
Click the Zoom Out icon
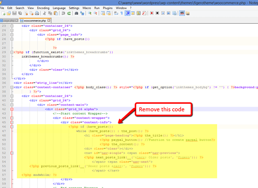[x=95, y=13]
